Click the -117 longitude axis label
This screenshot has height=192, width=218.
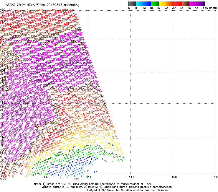coord(45,177)
